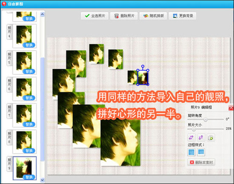Click 替换 on the 照片6 thumbnail

tap(29, 98)
